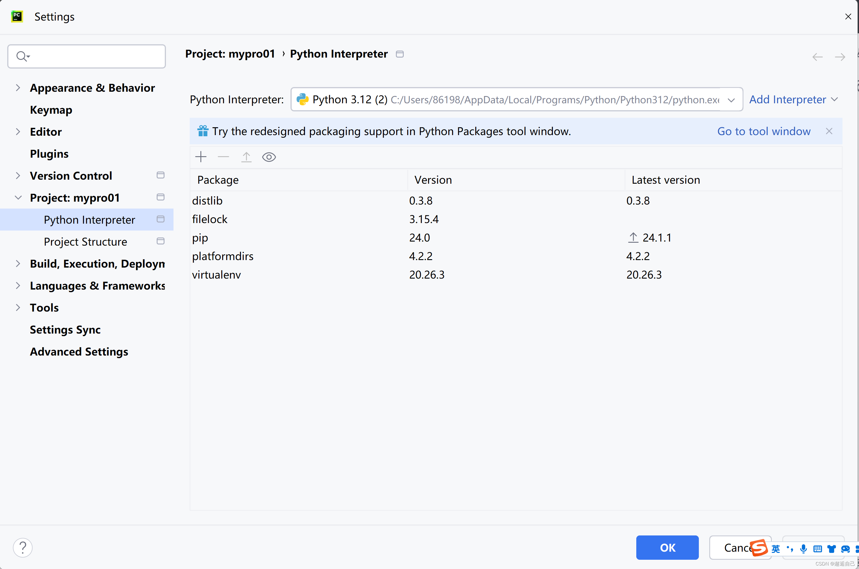Click in the settings search field
Screen dimensions: 859x569
point(86,56)
